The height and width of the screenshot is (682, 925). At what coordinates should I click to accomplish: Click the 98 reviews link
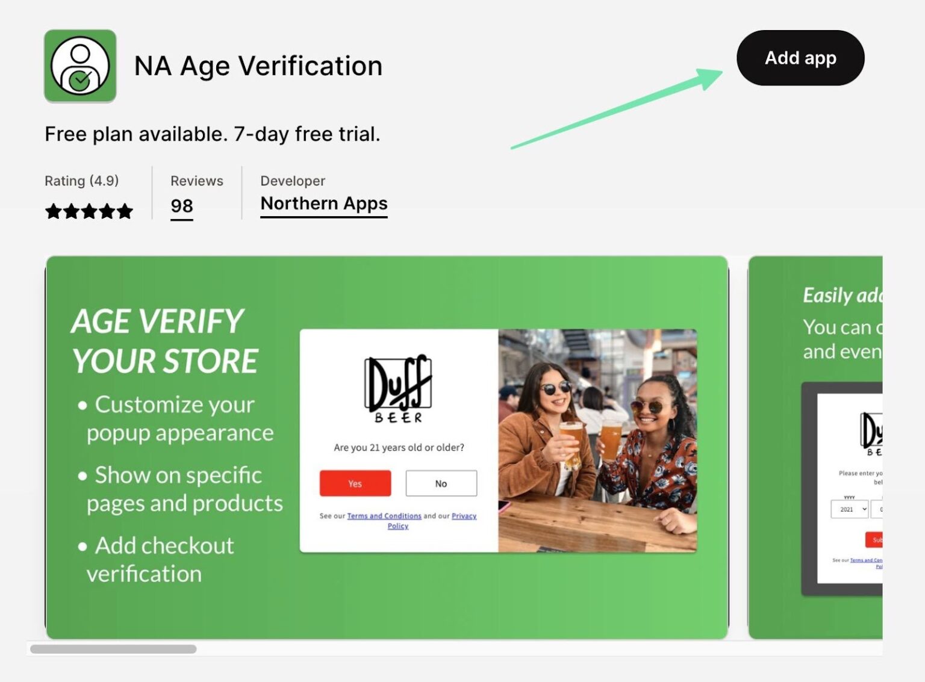point(181,206)
